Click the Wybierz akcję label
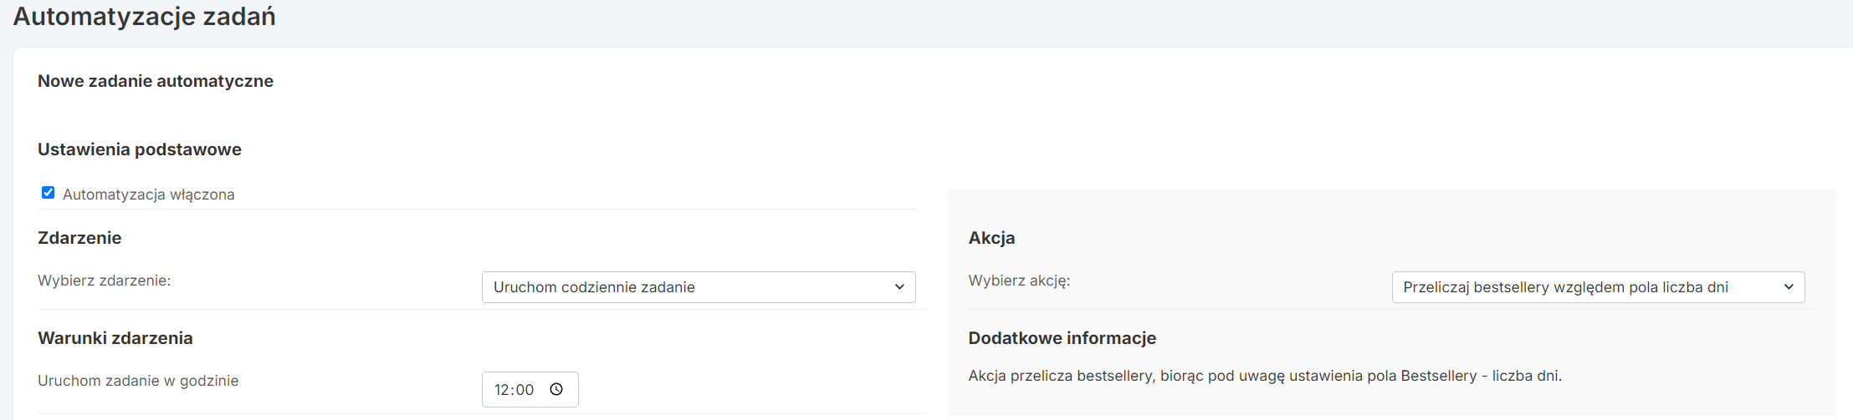The image size is (1853, 420). 1019,281
